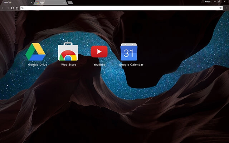Click the search magnifier in address bar
The height and width of the screenshot is (143, 229).
point(22,8)
